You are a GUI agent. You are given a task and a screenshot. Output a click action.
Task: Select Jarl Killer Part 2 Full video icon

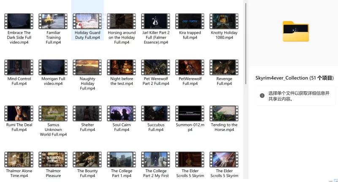155,21
